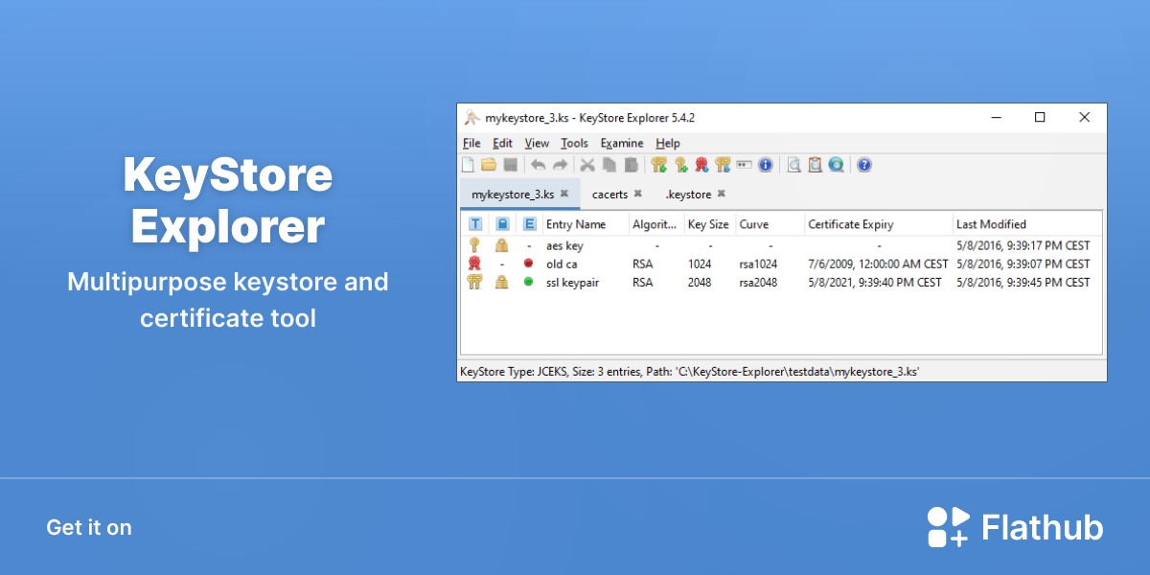This screenshot has width=1150, height=575.
Task: Click the Generate Key Pair icon
Action: coord(658,165)
